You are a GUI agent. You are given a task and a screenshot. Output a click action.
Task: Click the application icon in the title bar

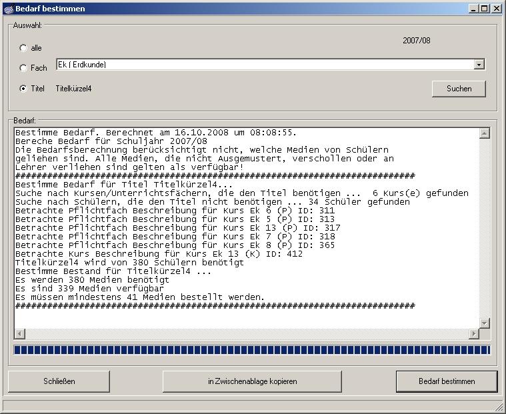click(x=8, y=8)
